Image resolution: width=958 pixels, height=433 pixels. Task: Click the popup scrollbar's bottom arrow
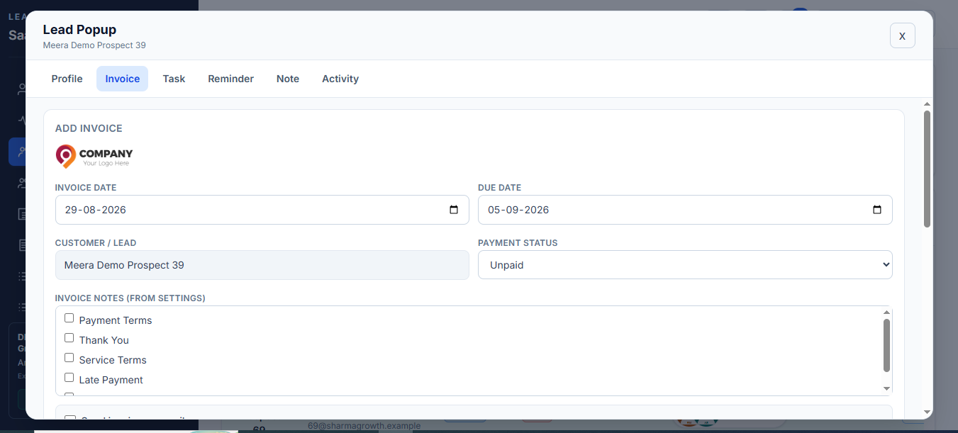(x=927, y=412)
